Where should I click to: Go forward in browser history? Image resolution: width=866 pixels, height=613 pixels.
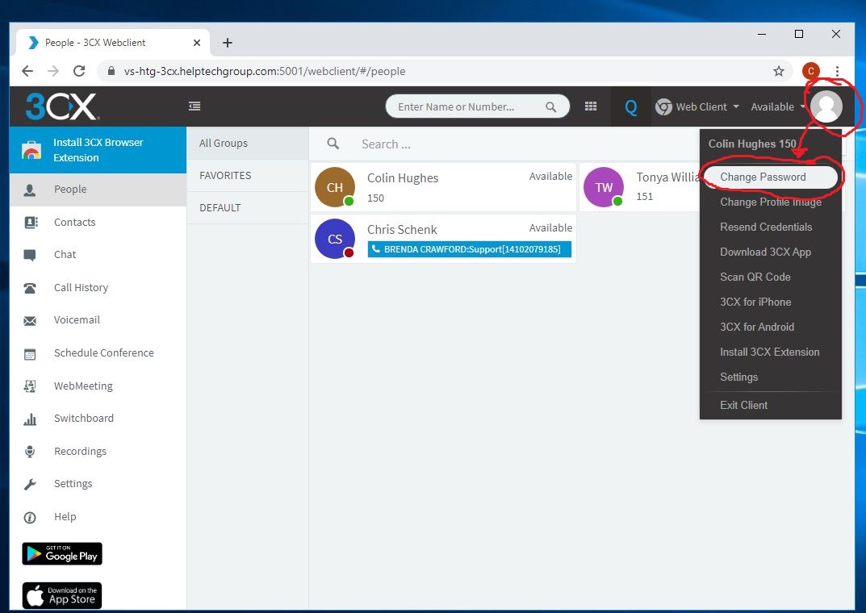[x=53, y=71]
